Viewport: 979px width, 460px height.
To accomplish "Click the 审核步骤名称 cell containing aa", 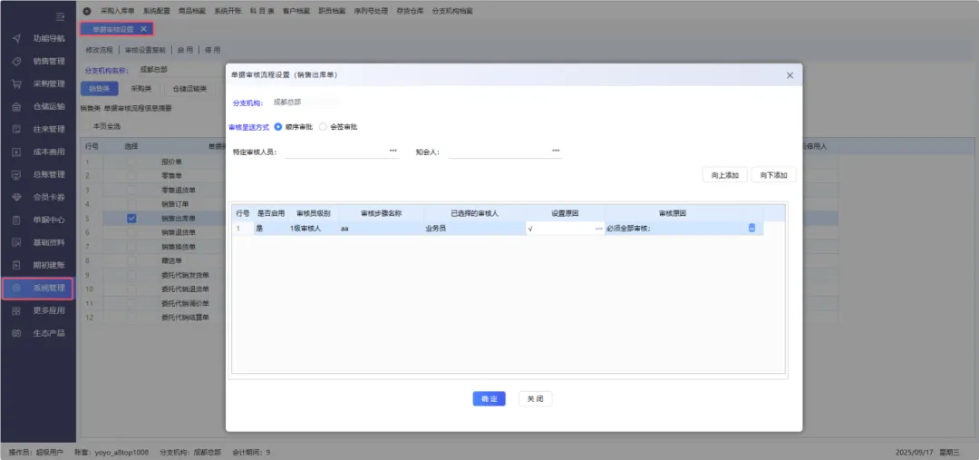I will (x=381, y=229).
